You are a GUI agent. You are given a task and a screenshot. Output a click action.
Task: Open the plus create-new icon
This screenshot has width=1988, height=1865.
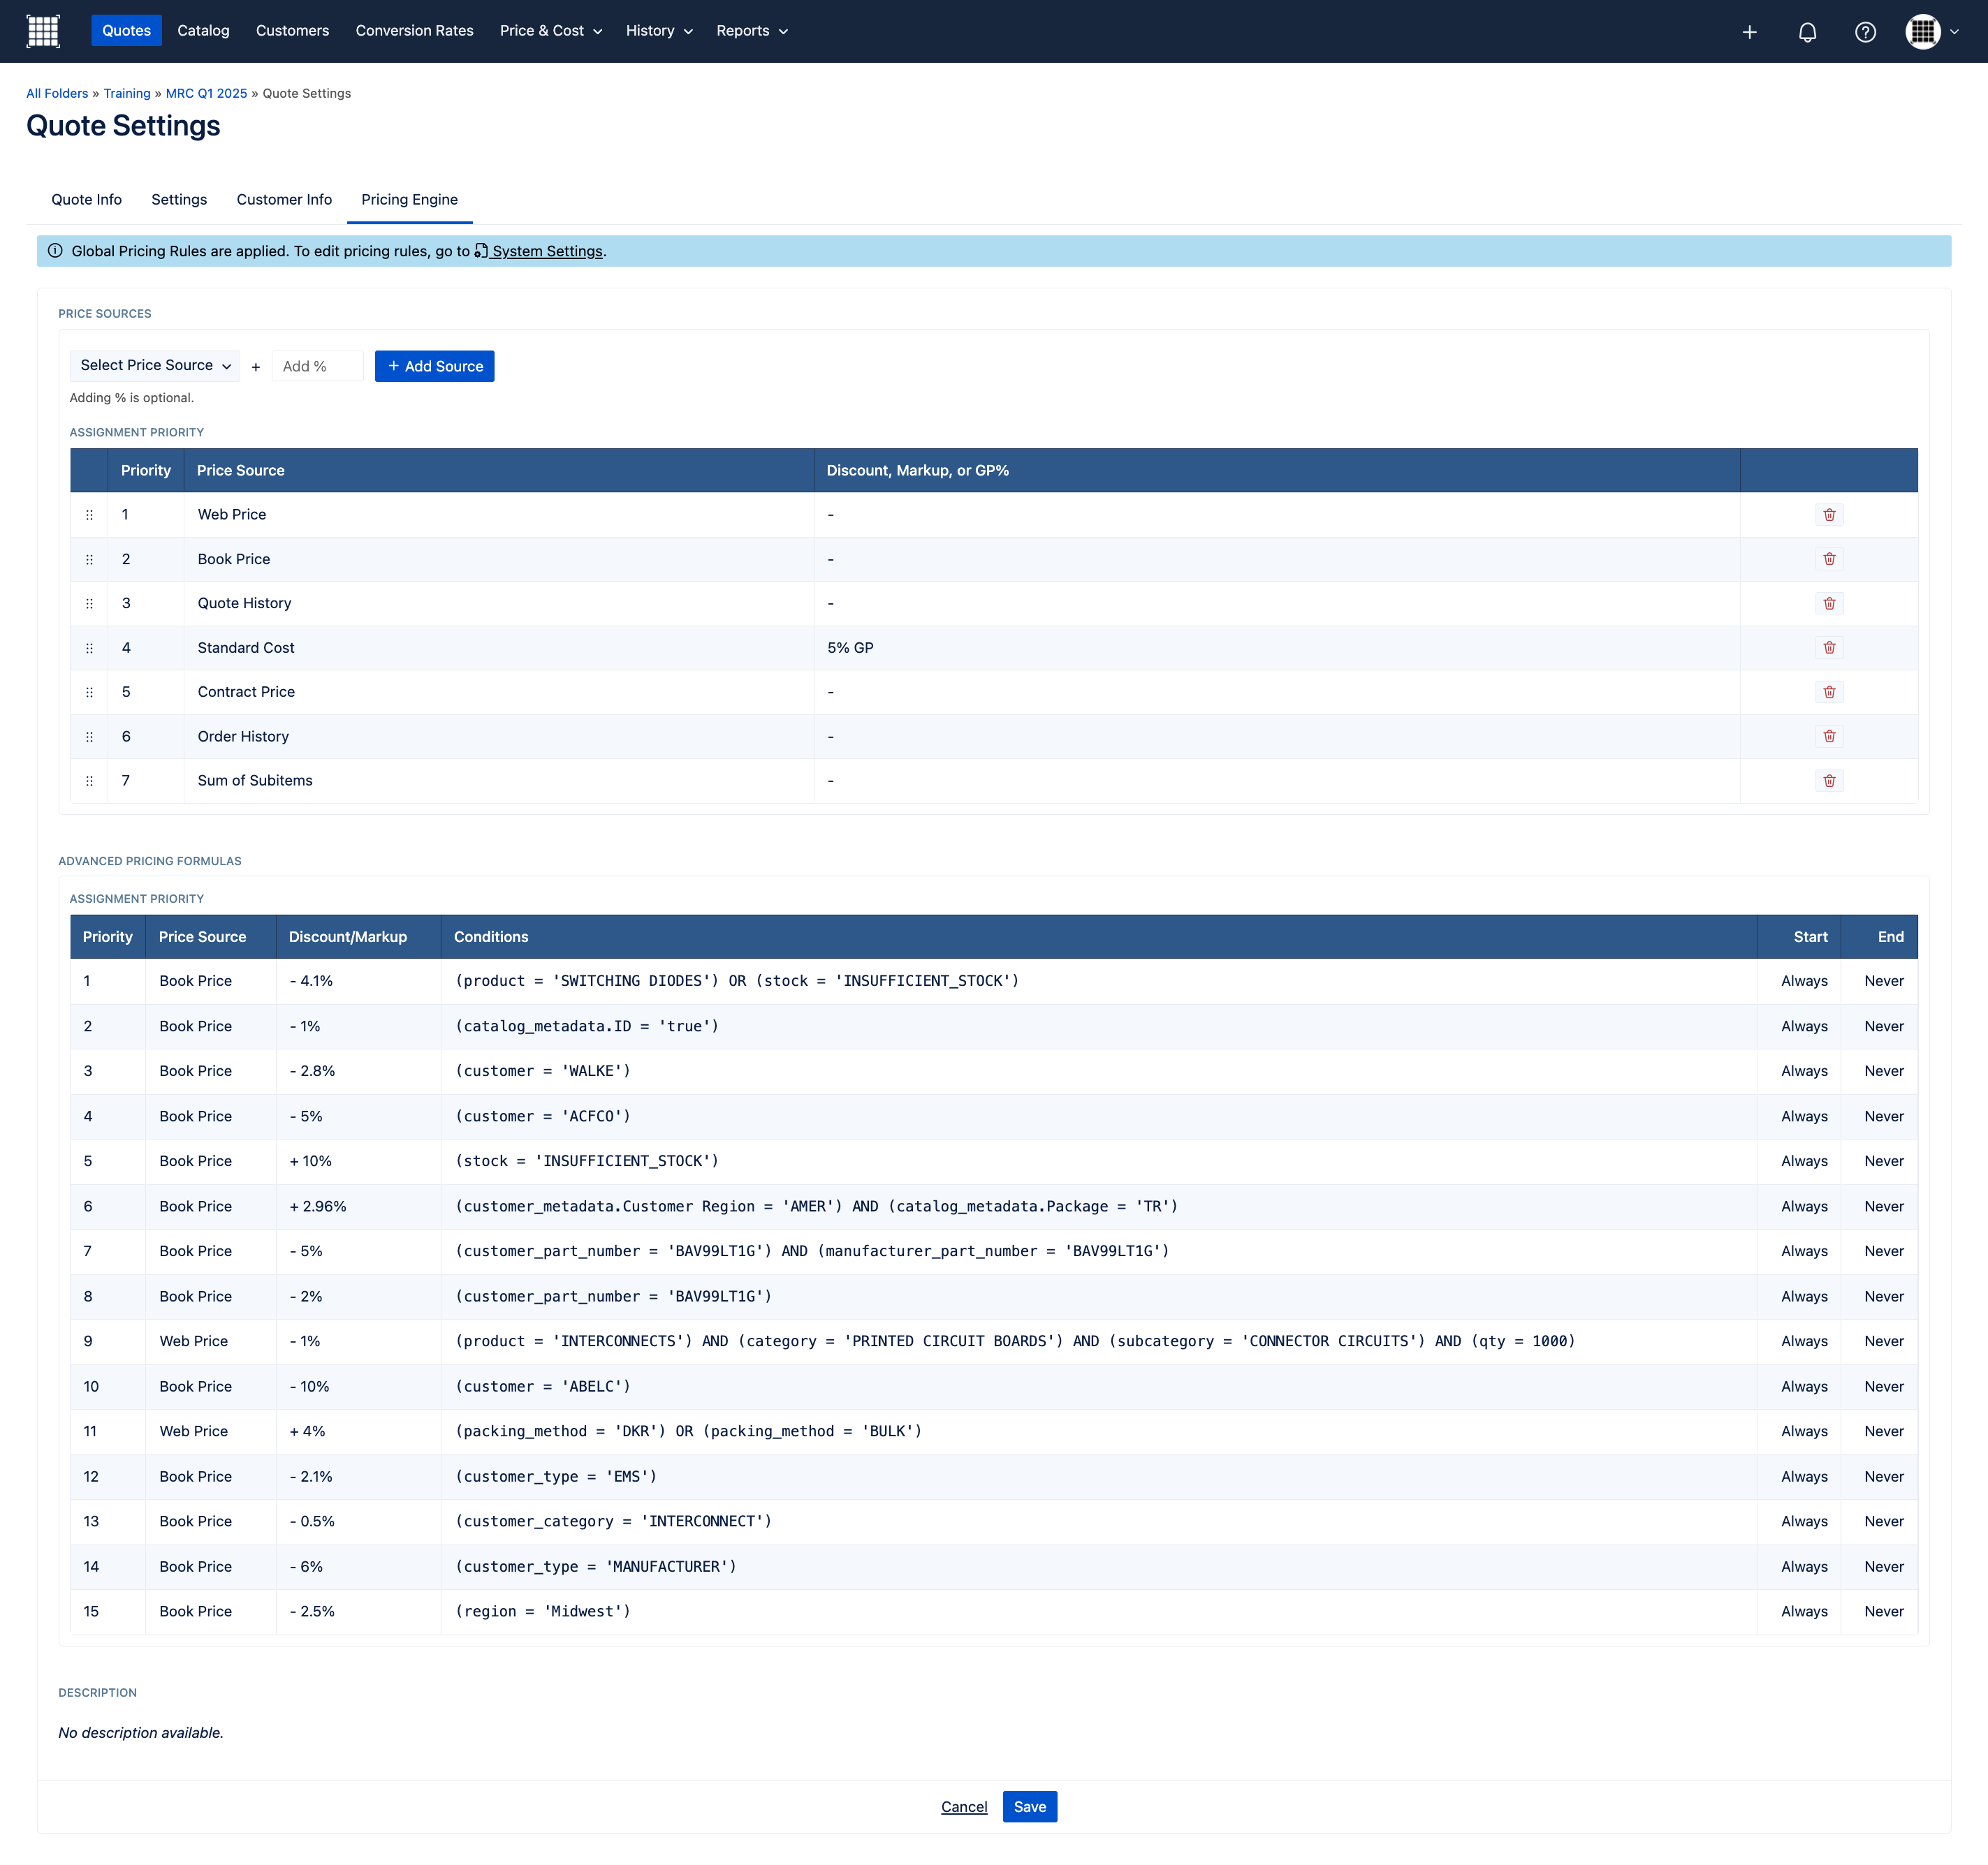pos(1749,32)
